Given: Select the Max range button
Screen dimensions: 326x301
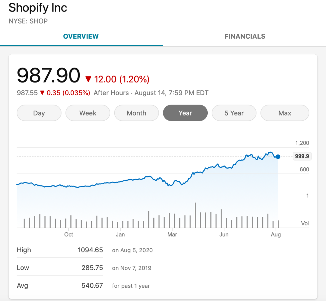Looking at the screenshot, I should coord(285,113).
